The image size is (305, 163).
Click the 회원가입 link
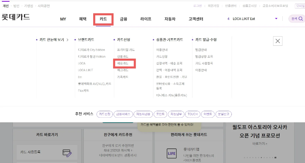click(213, 6)
